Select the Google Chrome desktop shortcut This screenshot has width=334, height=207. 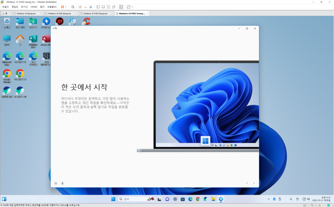(7, 76)
